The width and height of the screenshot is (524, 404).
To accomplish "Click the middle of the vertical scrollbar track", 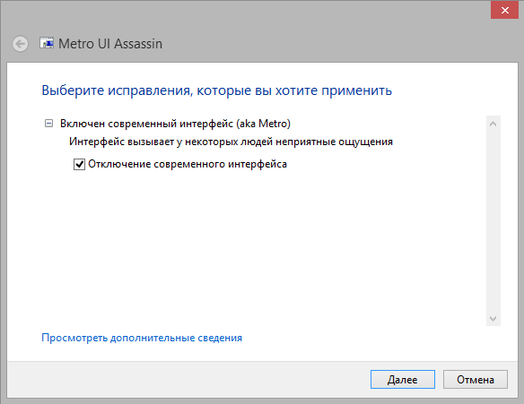I will click(493, 221).
